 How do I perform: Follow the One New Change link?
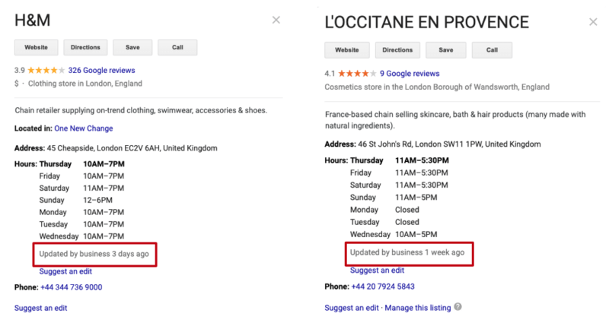point(84,128)
